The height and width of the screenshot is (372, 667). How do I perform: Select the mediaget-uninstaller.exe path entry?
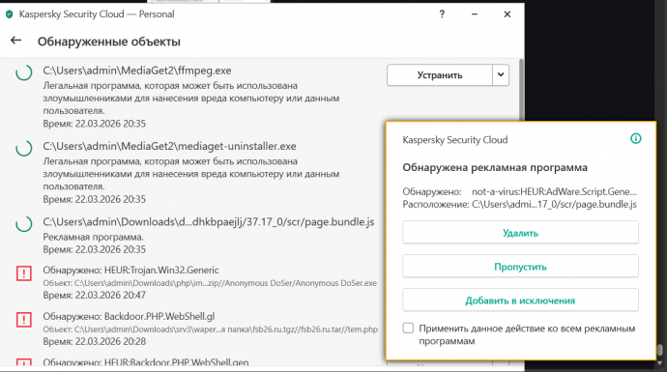tap(169, 146)
